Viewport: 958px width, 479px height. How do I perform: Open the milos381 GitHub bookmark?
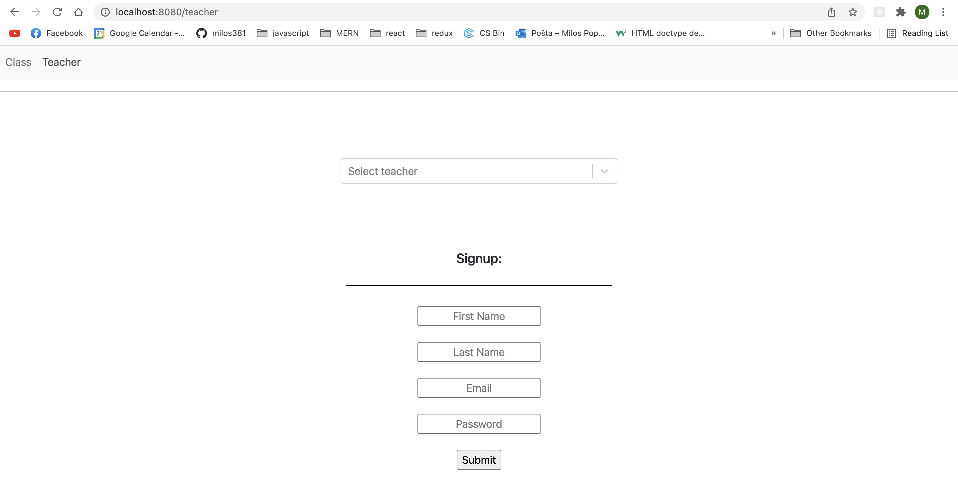click(x=221, y=33)
